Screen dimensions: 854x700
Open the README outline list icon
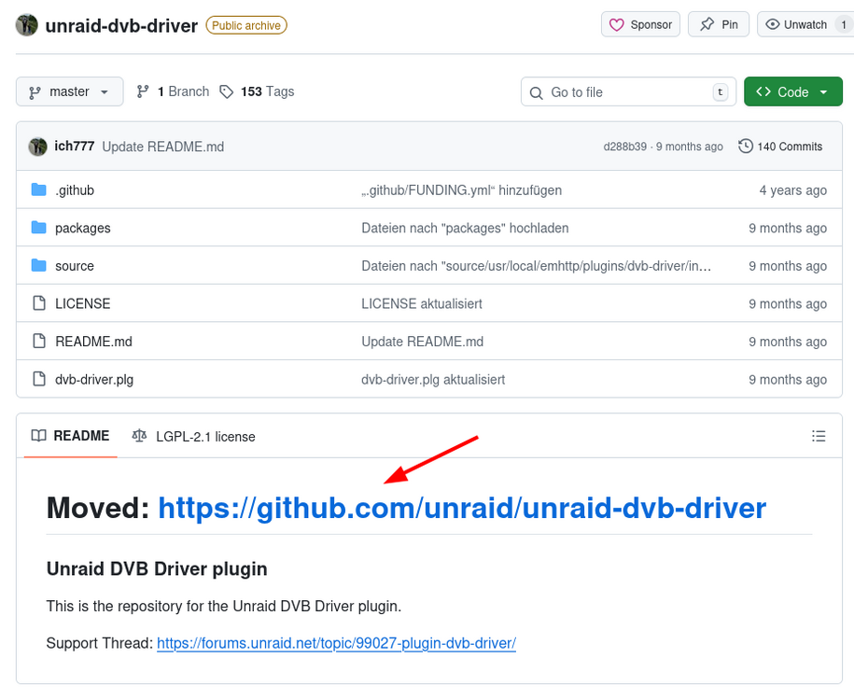(819, 436)
